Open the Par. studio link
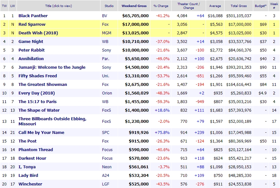 106,59
